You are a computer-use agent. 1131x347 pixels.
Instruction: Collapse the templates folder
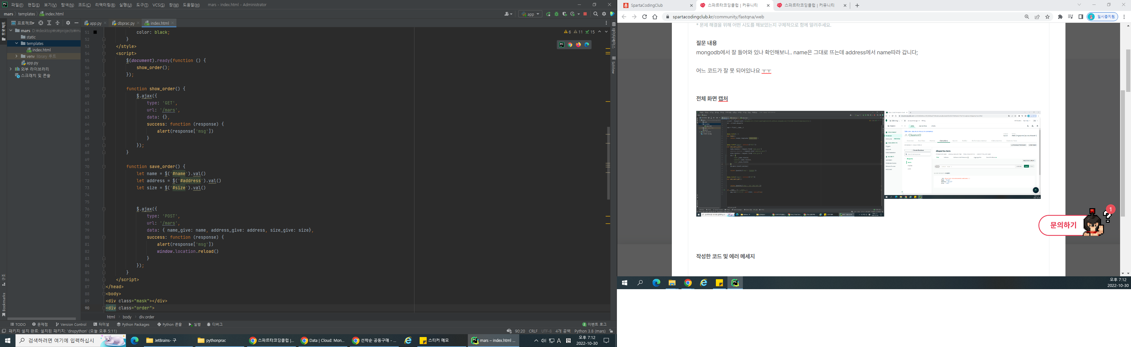coord(17,43)
